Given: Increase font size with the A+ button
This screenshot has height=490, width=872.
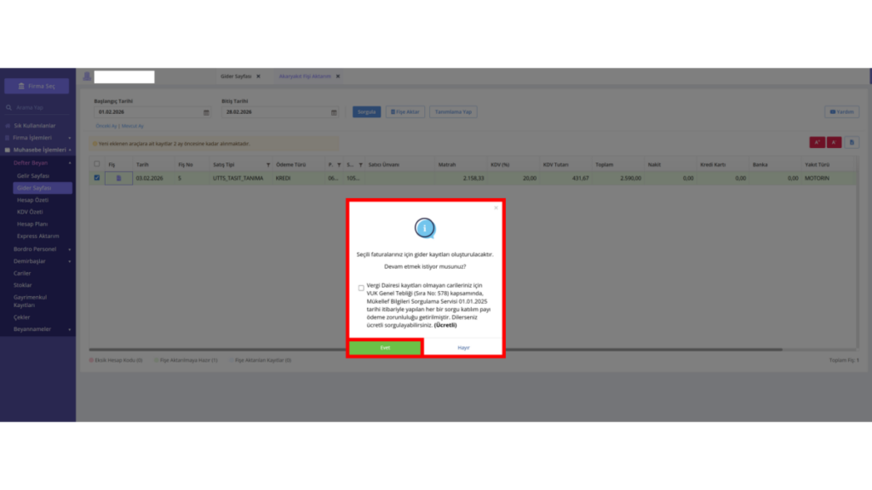Looking at the screenshot, I should tap(817, 143).
